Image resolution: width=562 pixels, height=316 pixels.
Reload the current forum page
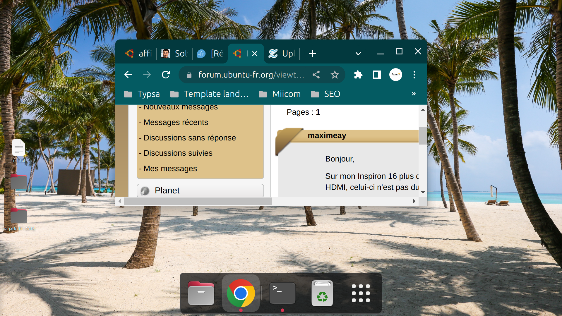pyautogui.click(x=166, y=75)
